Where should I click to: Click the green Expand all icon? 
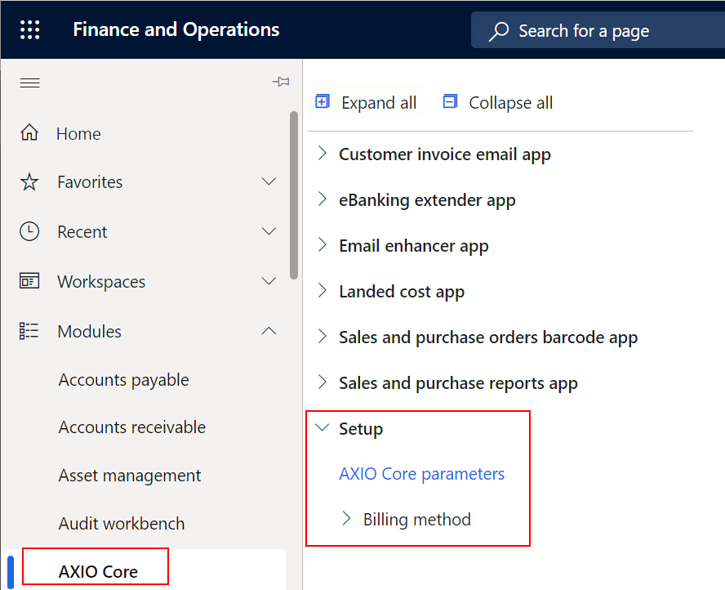[x=322, y=101]
